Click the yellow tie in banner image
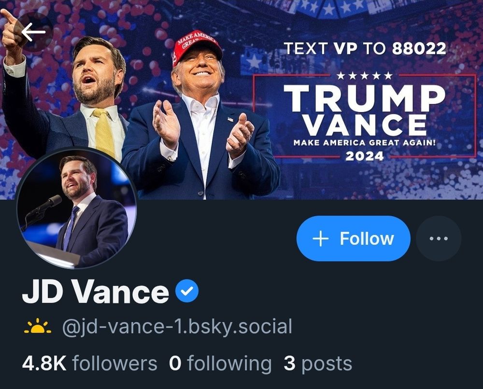Viewport: 483px width, 389px height. [105, 133]
